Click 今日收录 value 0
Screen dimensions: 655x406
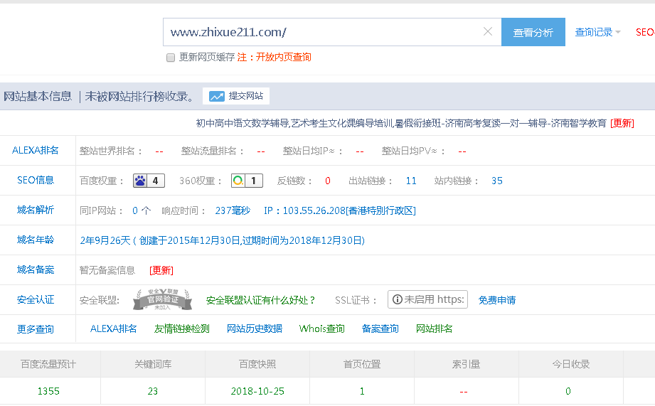point(568,391)
